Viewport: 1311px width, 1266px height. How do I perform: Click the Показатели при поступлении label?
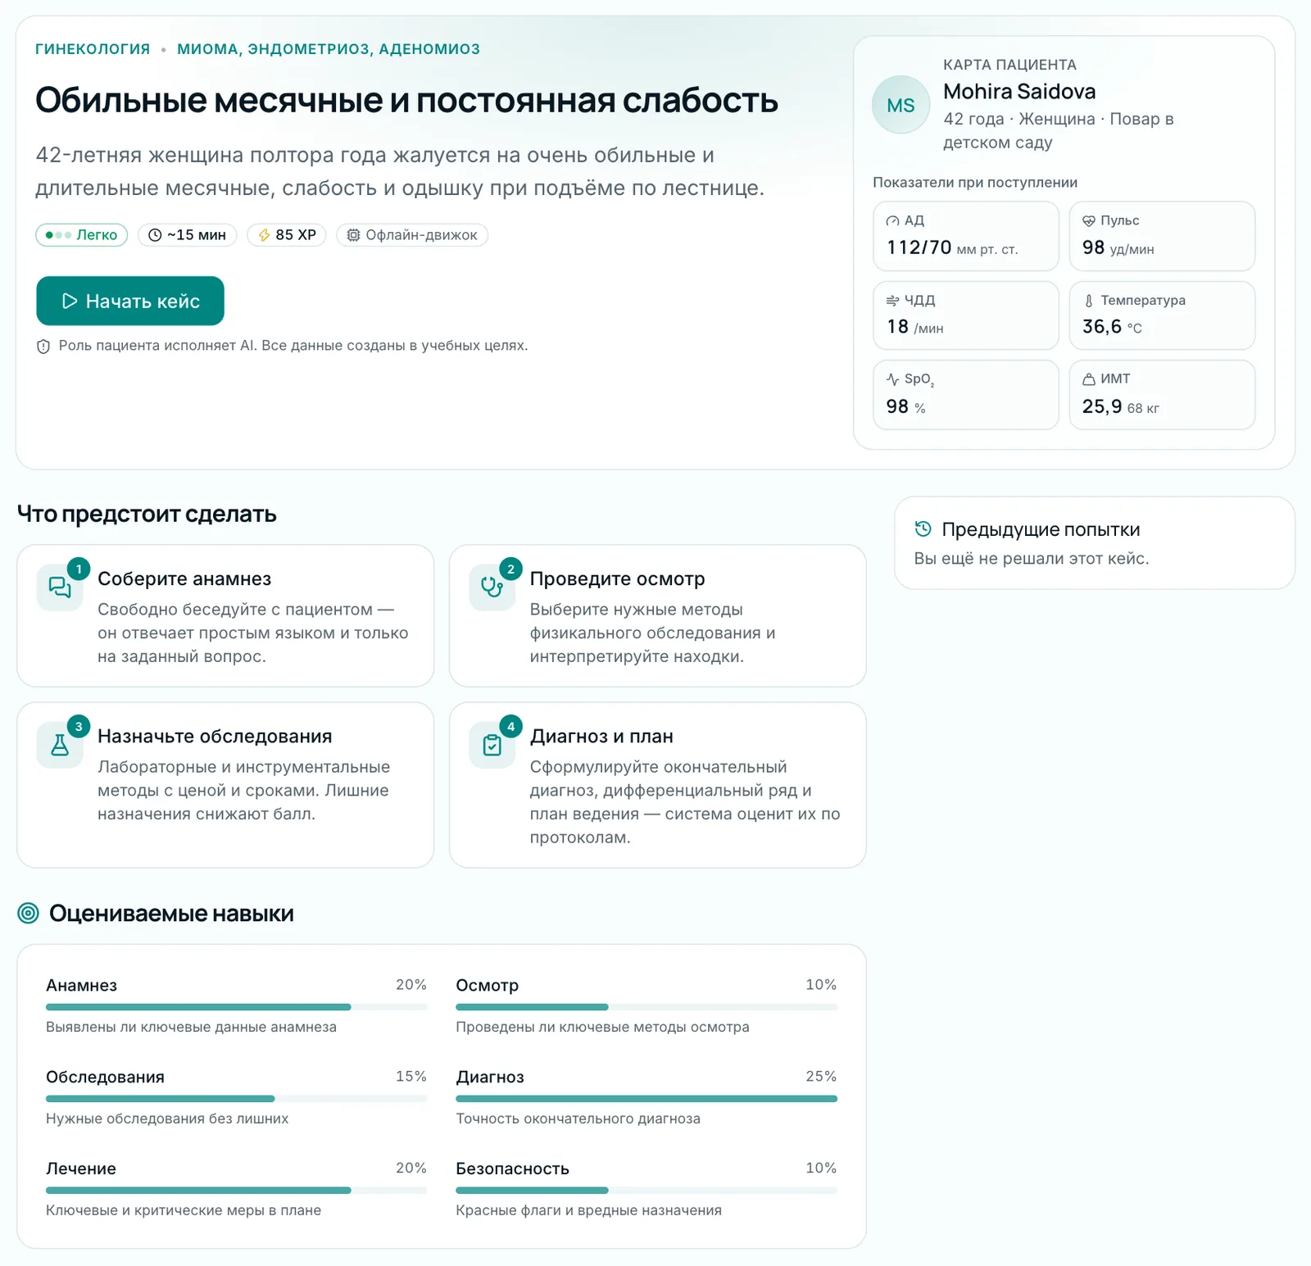click(975, 183)
